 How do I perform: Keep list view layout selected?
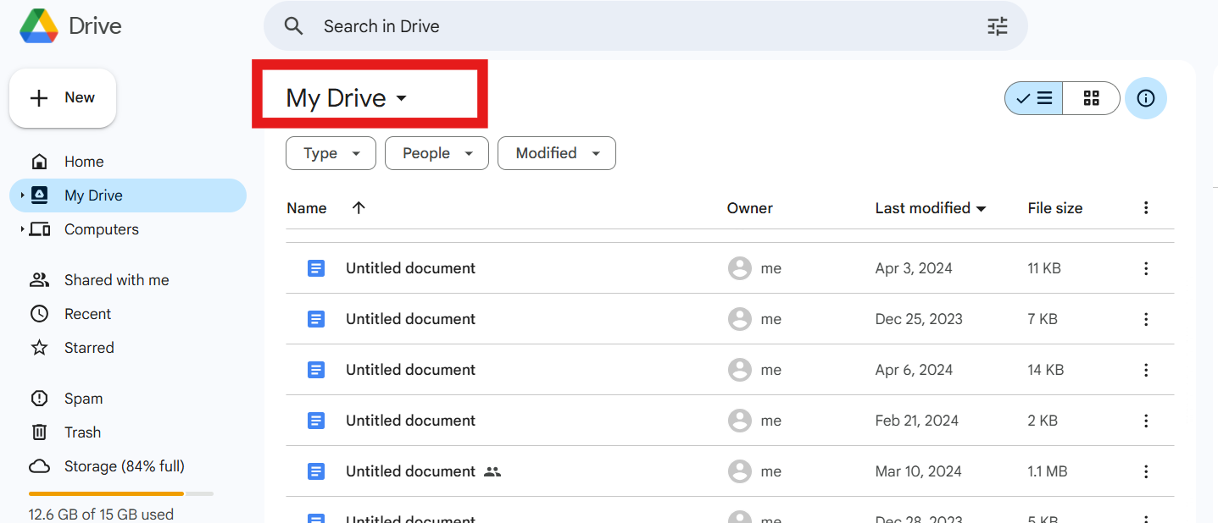point(1033,98)
